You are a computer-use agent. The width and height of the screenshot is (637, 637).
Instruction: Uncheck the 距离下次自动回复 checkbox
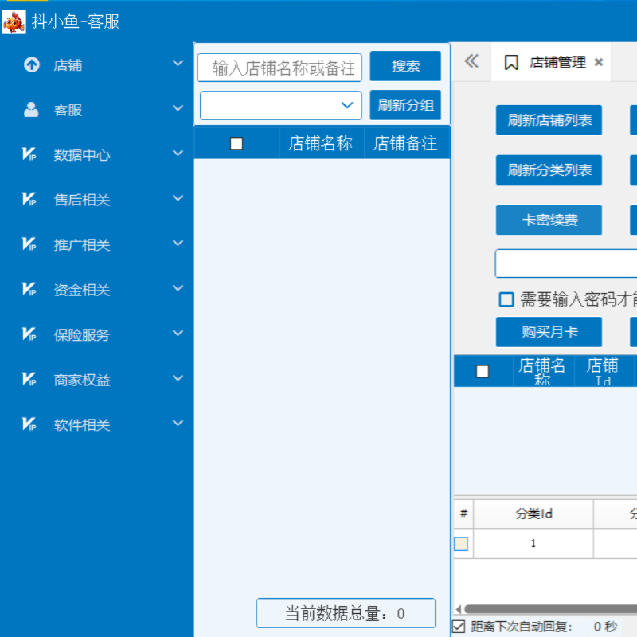click(x=459, y=627)
